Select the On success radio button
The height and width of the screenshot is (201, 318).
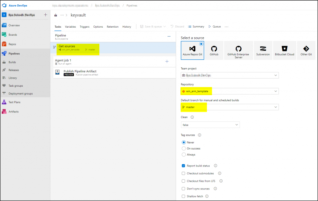(x=184, y=148)
